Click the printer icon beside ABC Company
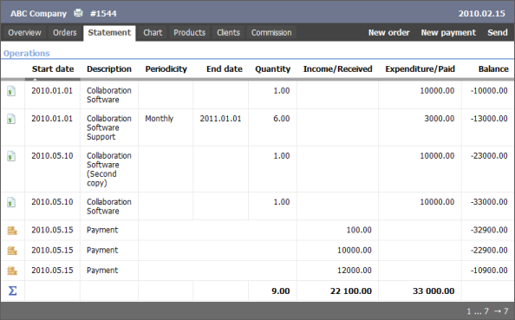The width and height of the screenshot is (515, 320). [x=78, y=13]
